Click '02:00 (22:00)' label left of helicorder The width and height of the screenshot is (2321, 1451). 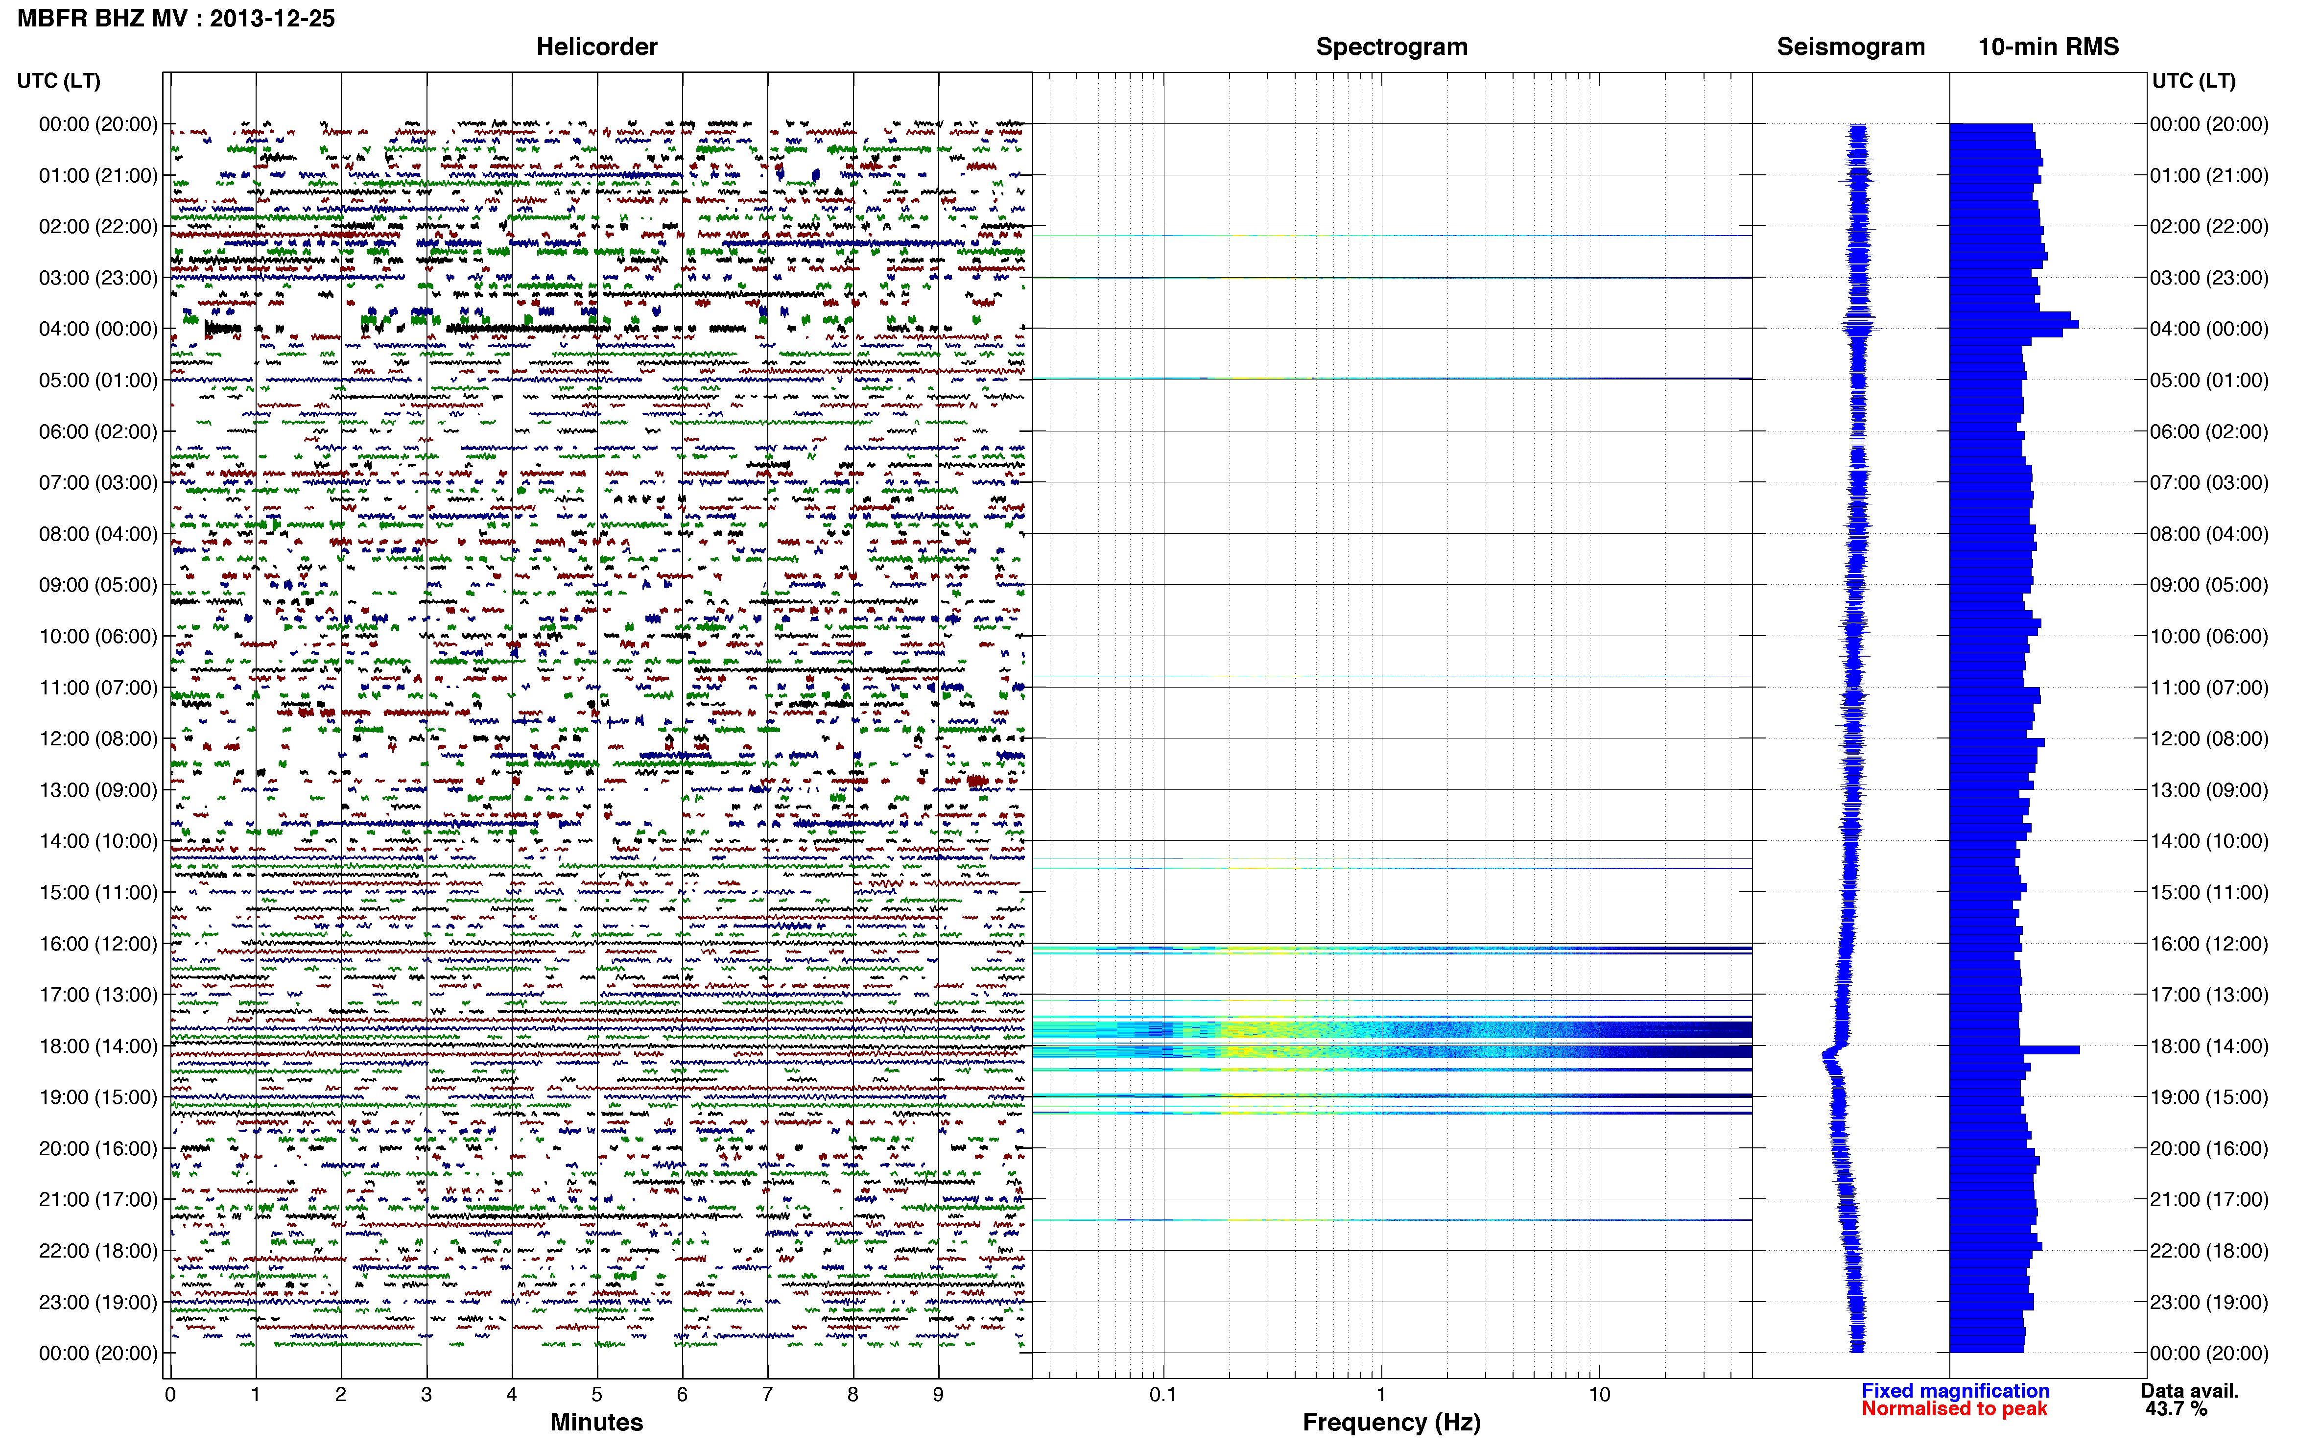point(98,226)
